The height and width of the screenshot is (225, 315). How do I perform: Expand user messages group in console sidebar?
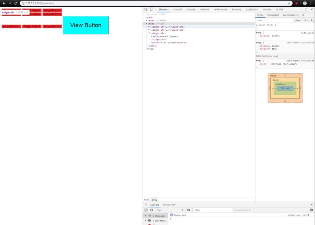[145, 221]
